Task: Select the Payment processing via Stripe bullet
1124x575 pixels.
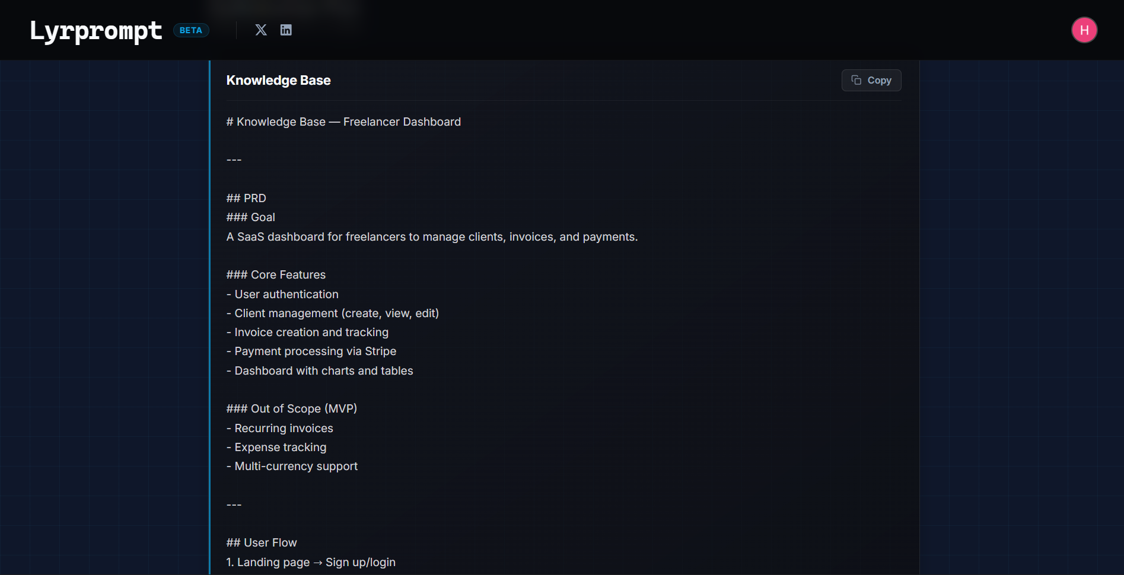Action: (x=311, y=351)
